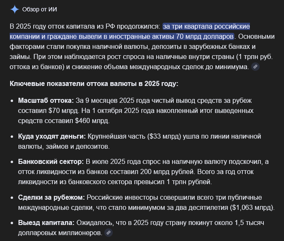
Task: Click the «($1,063 млрд)» figure
Action: 252,207
